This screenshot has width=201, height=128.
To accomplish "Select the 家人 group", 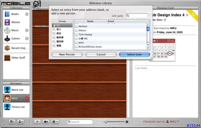I will click(62, 29).
